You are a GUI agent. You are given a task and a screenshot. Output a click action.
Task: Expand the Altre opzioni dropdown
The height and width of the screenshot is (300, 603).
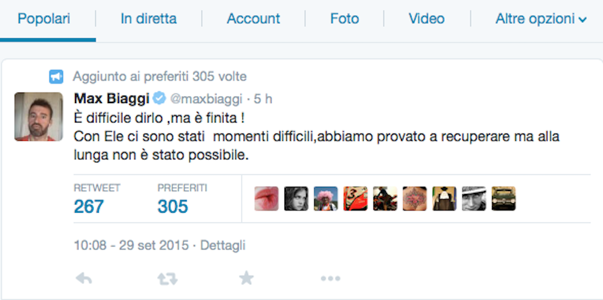(540, 19)
